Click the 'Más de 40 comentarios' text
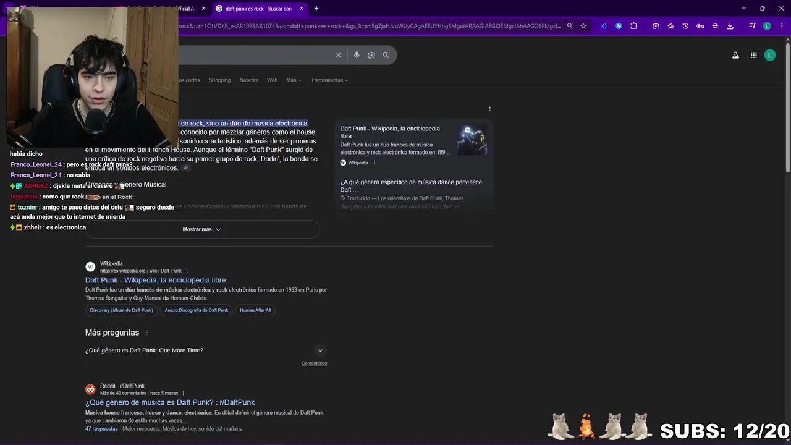This screenshot has width=791, height=445. coord(123,393)
